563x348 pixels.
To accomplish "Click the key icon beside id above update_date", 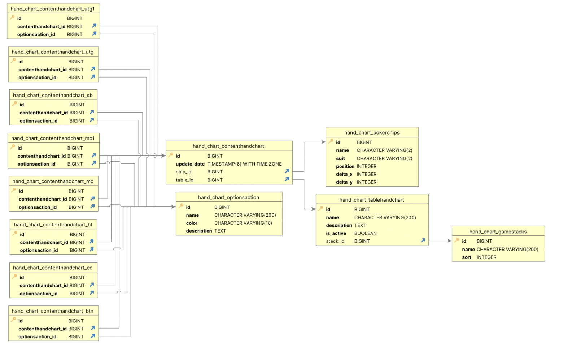I will (171, 155).
